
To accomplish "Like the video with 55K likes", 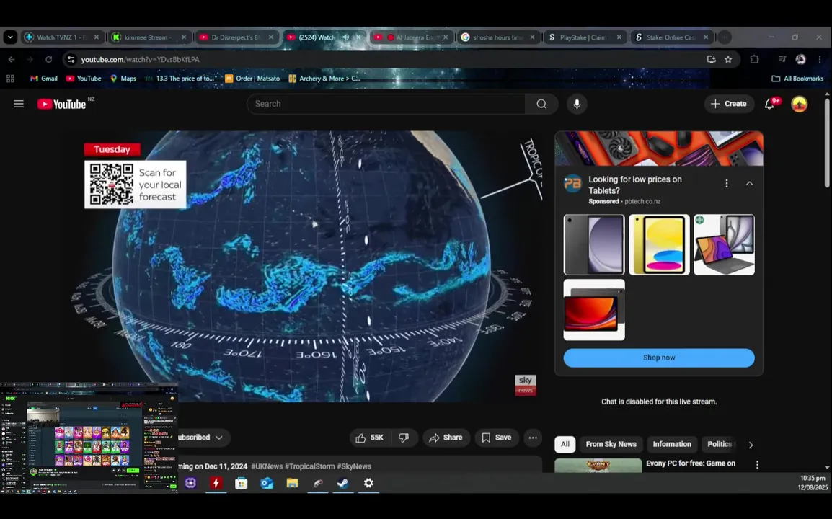I will (370, 438).
